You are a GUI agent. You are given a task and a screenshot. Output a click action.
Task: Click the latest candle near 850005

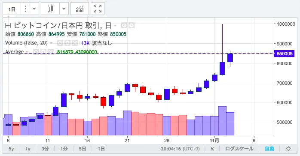click(230, 58)
